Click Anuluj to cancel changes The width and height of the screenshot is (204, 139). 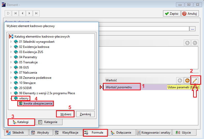pos(190,13)
